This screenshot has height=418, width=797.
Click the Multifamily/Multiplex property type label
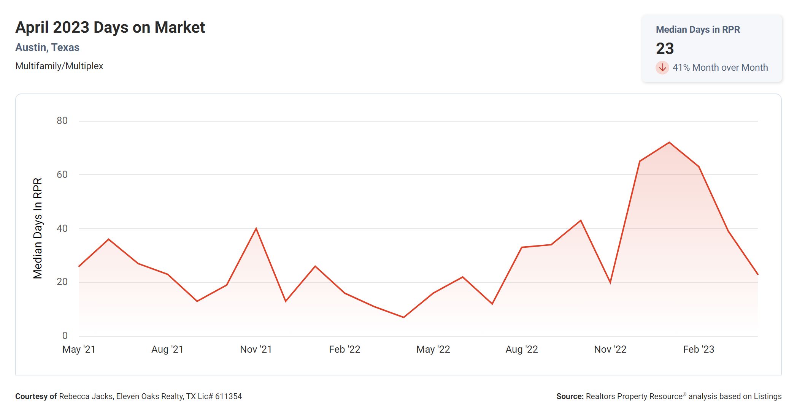point(59,66)
